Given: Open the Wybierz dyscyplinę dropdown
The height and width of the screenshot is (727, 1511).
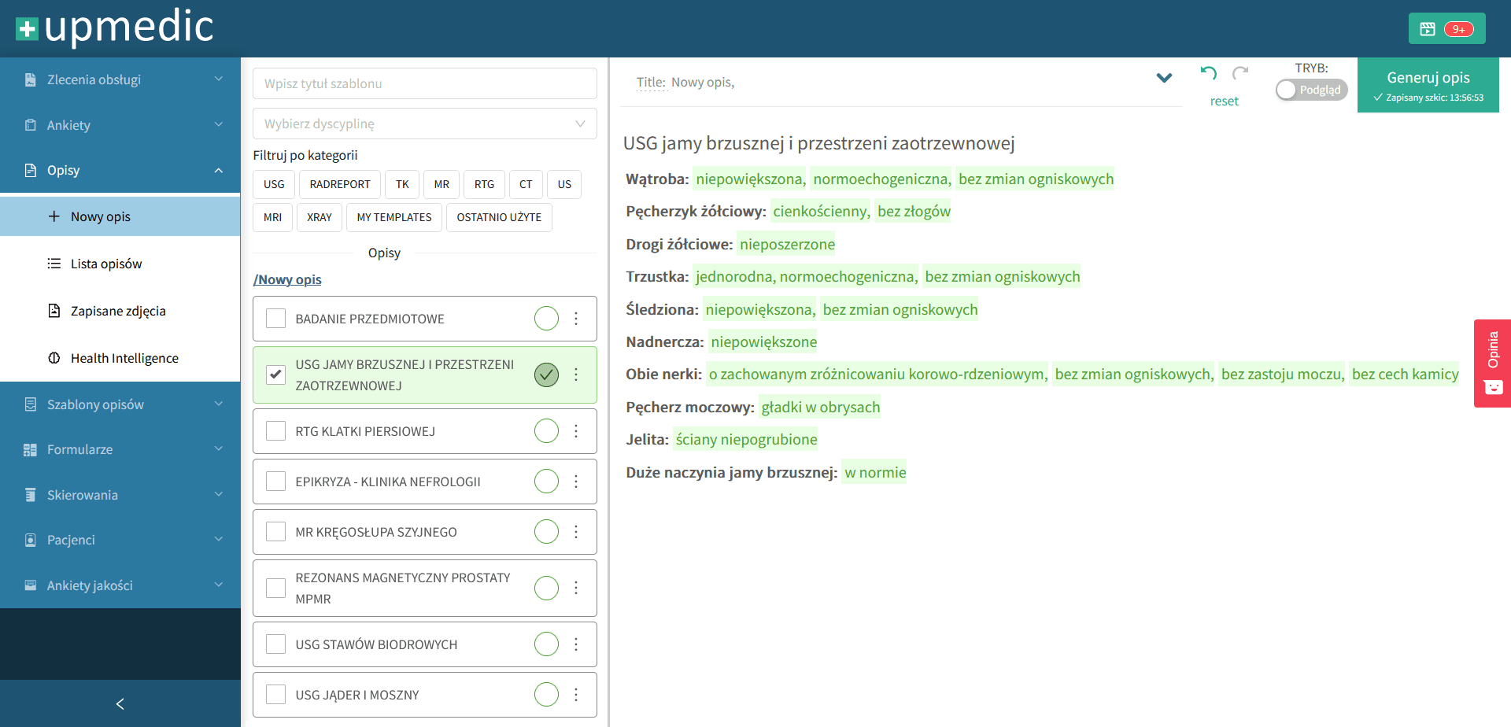Looking at the screenshot, I should click(x=424, y=124).
